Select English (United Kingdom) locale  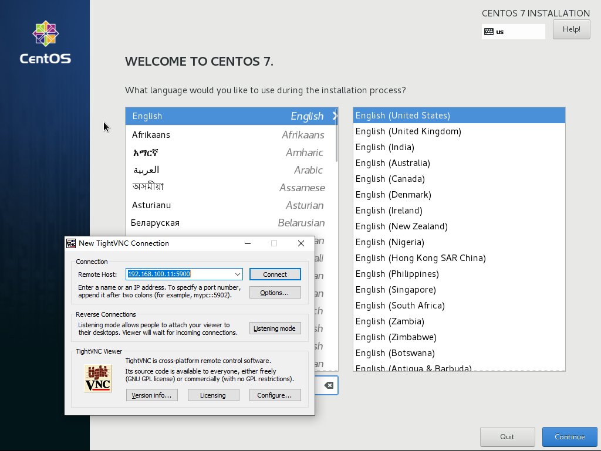tap(459, 131)
